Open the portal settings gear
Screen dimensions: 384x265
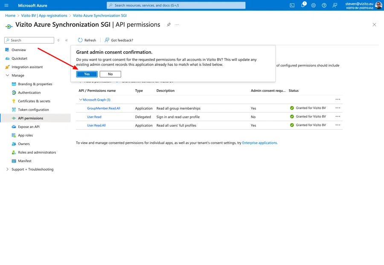pyautogui.click(x=313, y=5)
